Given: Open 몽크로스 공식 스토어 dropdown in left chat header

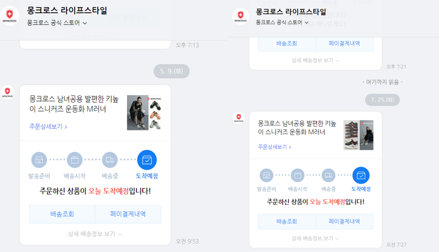Looking at the screenshot, I should click(x=57, y=23).
